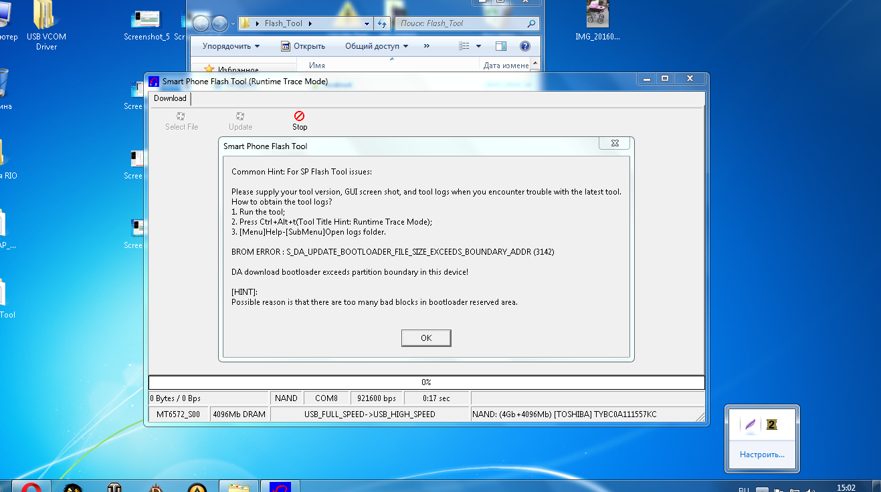Viewport: 881px width, 492px height.
Task: Toggle the Explorer preview pane icon
Action: 501,46
